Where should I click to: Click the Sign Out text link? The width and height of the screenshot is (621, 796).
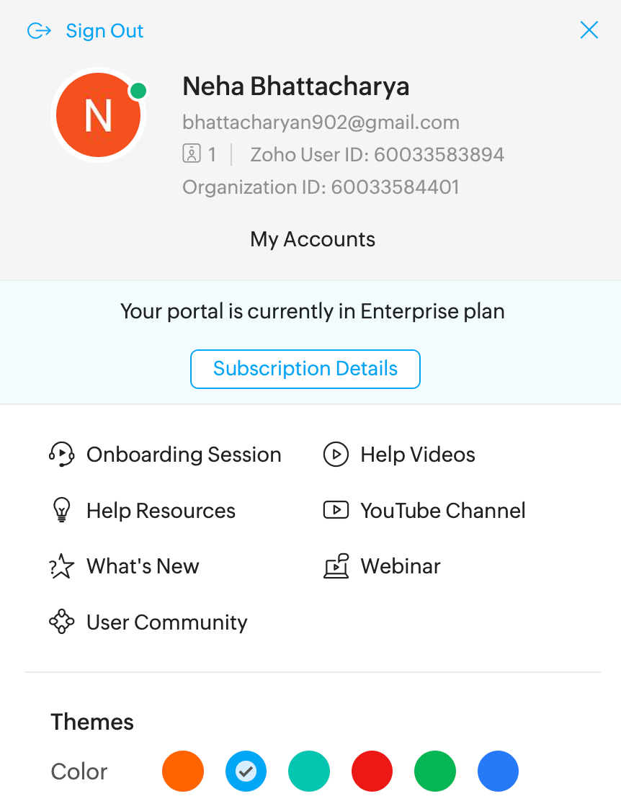(x=104, y=31)
